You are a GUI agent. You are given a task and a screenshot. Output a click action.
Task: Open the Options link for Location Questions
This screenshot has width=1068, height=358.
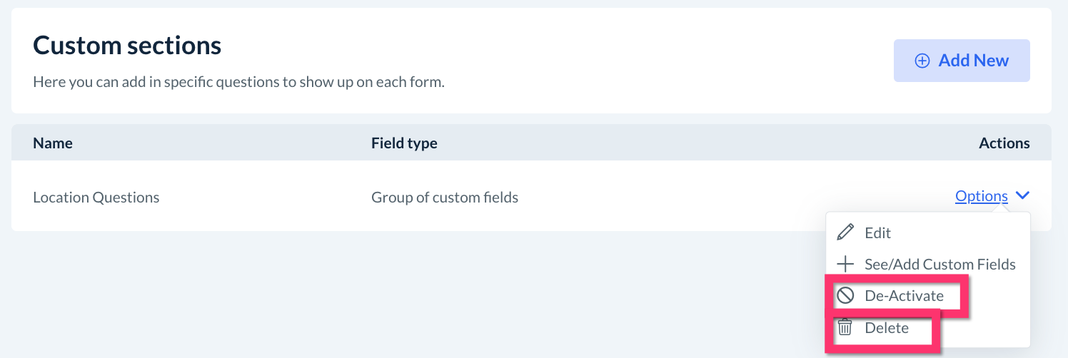click(981, 197)
